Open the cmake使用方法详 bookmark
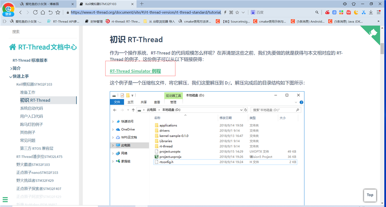This screenshot has width=386, height=207. 195,21
